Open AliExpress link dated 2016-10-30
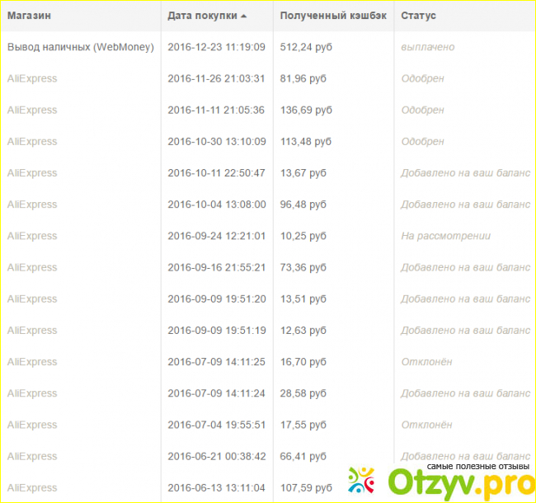 [x=32, y=142]
